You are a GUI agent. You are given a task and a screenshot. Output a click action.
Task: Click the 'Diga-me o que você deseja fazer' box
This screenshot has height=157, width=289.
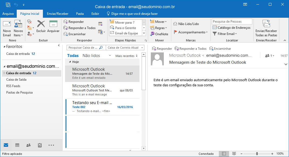pos(132,14)
